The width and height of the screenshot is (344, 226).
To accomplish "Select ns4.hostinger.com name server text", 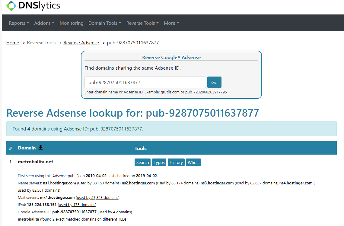I will [296, 183].
